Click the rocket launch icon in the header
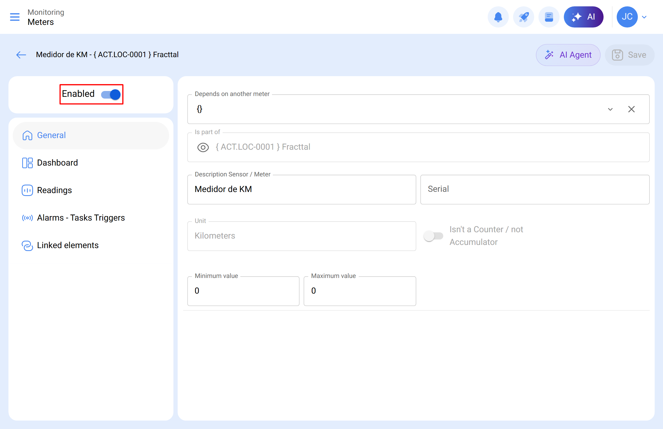Image resolution: width=663 pixels, height=429 pixels. click(x=523, y=17)
